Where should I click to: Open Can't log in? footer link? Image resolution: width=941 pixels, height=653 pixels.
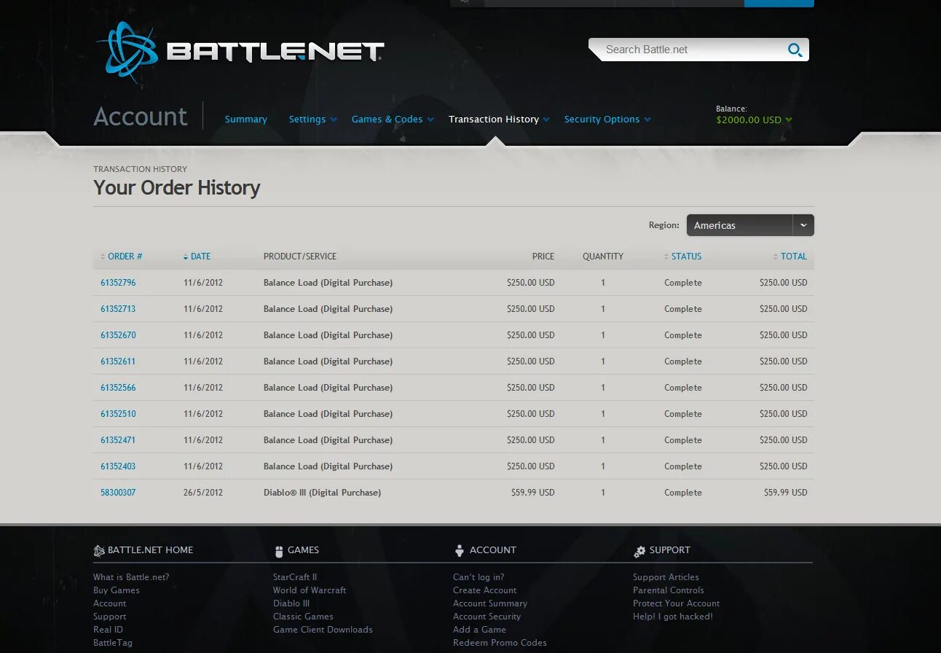point(479,577)
